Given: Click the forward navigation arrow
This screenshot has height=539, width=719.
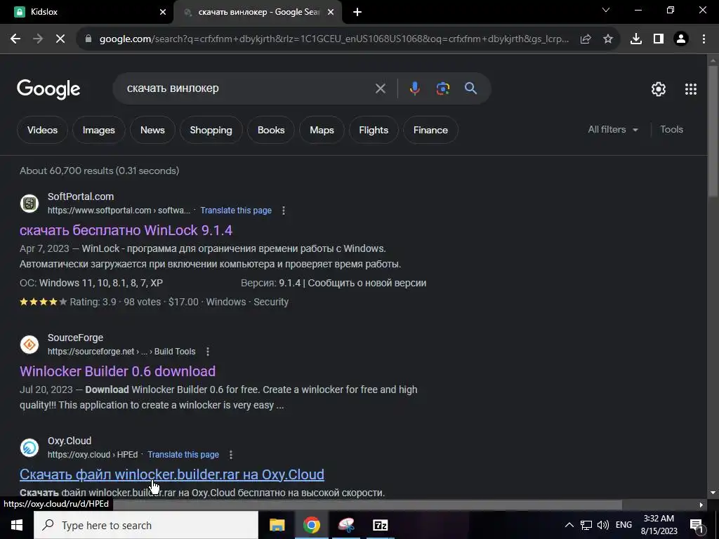Looking at the screenshot, I should [38, 39].
